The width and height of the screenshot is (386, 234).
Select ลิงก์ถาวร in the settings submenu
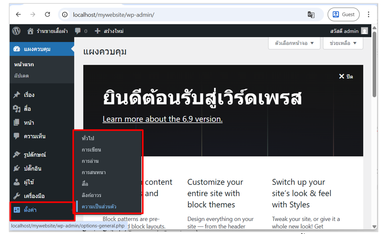pyautogui.click(x=92, y=195)
